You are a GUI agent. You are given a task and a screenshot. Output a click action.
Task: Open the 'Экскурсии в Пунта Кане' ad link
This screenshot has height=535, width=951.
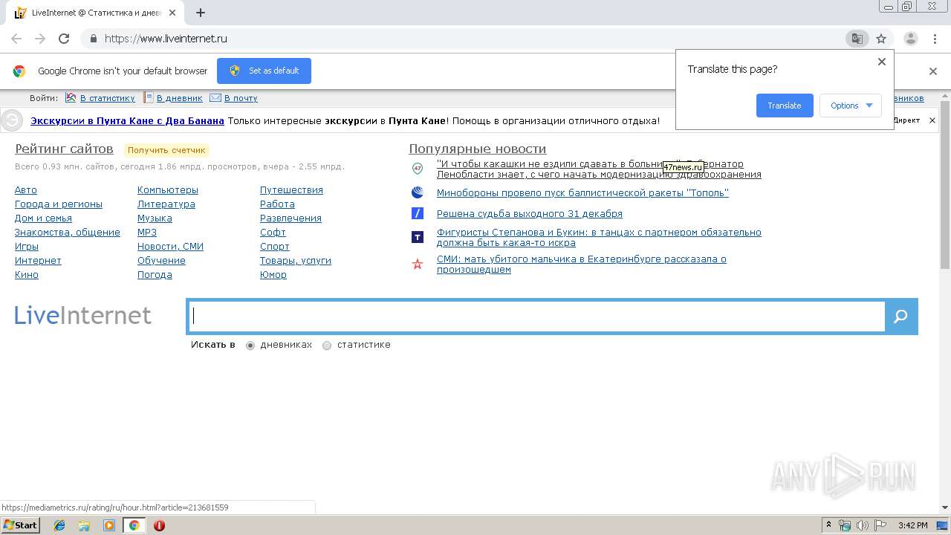pos(127,120)
